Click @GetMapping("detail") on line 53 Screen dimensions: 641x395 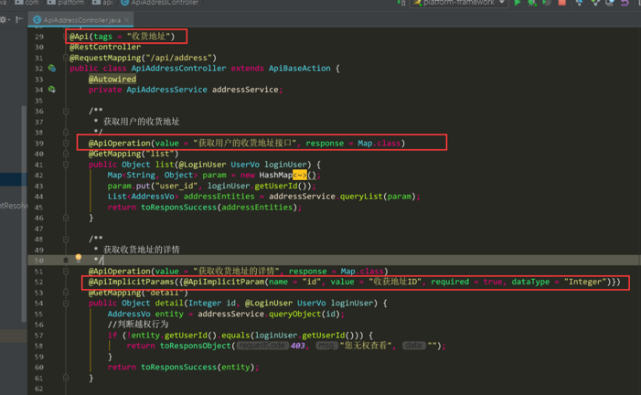[138, 293]
